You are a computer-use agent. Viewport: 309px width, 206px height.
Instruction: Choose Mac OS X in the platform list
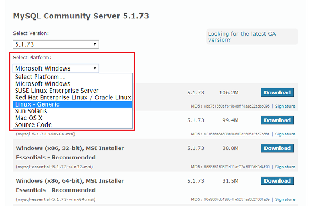[x=72, y=118]
